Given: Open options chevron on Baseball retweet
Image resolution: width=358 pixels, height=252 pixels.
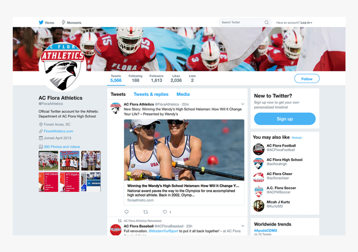Looking at the screenshot, I should (x=243, y=226).
